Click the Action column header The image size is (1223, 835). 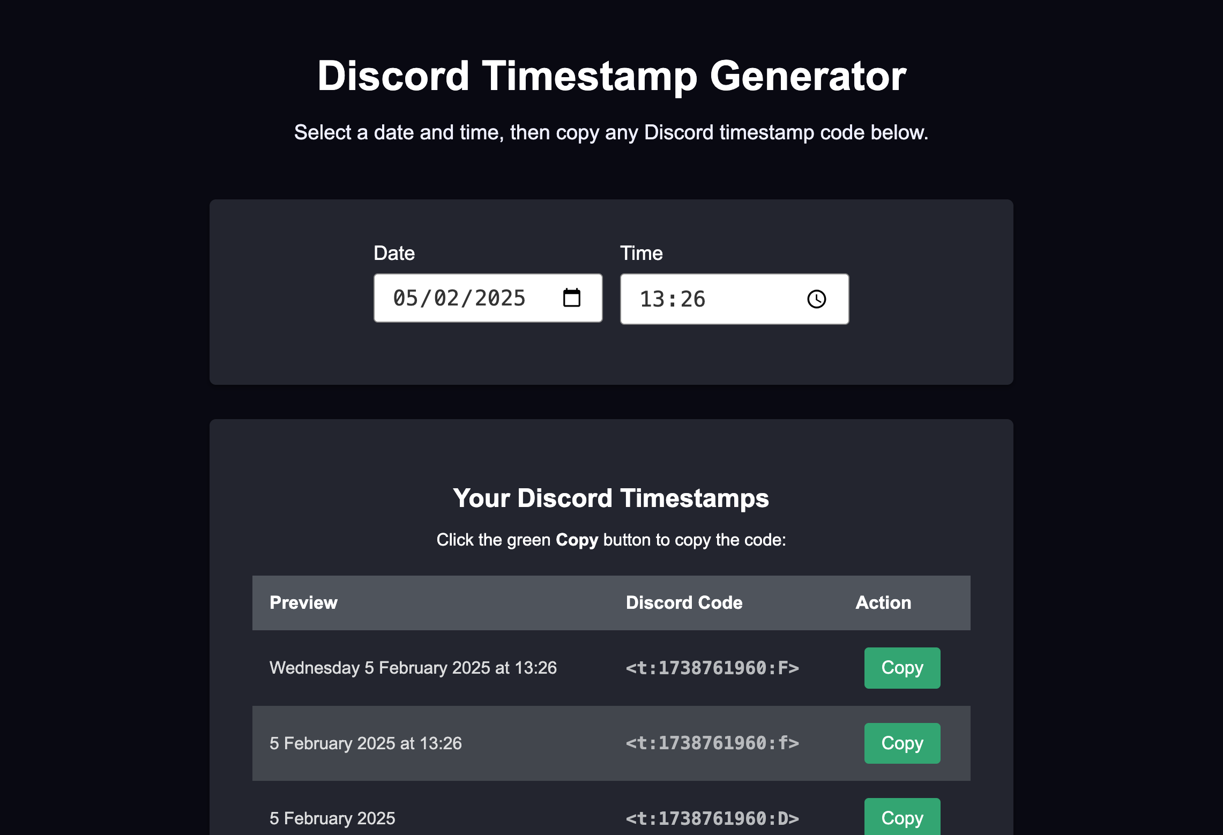(883, 602)
